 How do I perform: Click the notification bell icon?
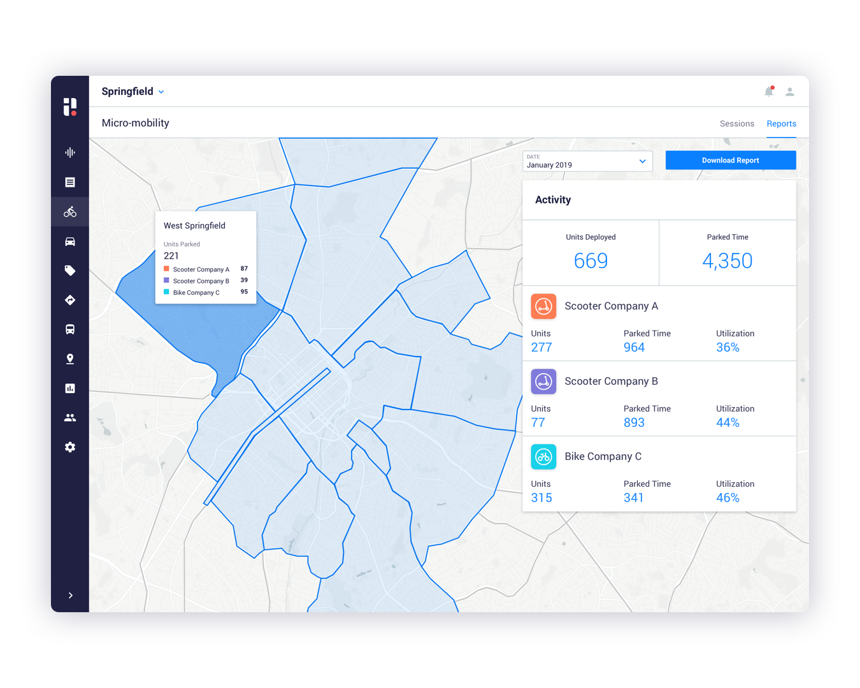(x=769, y=92)
